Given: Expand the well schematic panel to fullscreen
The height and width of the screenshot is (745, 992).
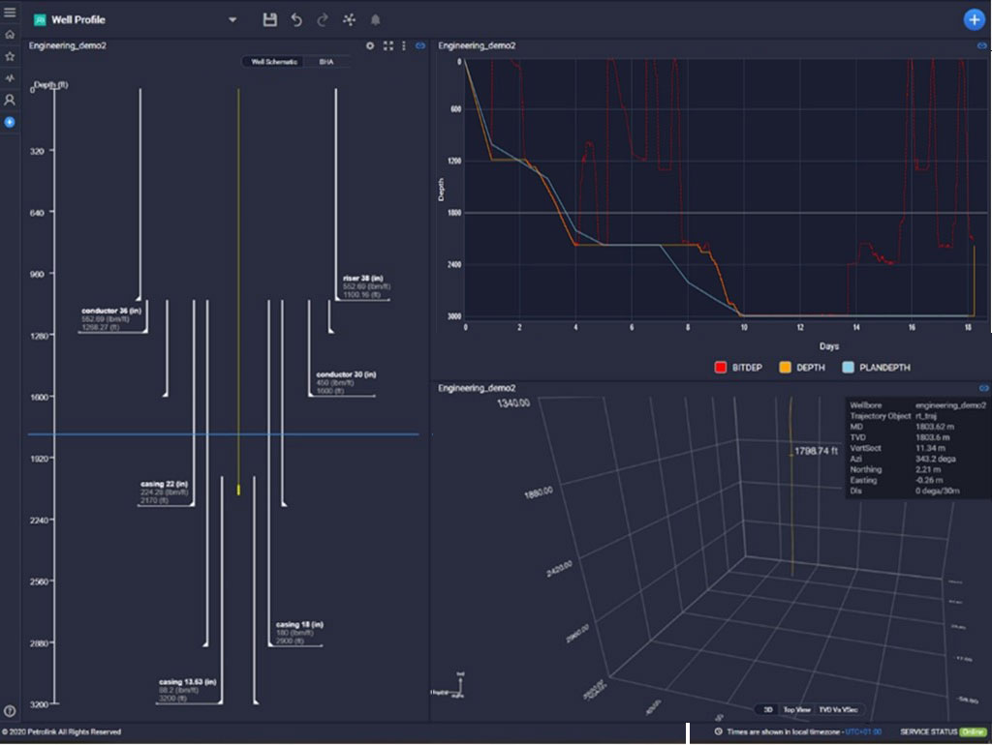Looking at the screenshot, I should tap(387, 45).
